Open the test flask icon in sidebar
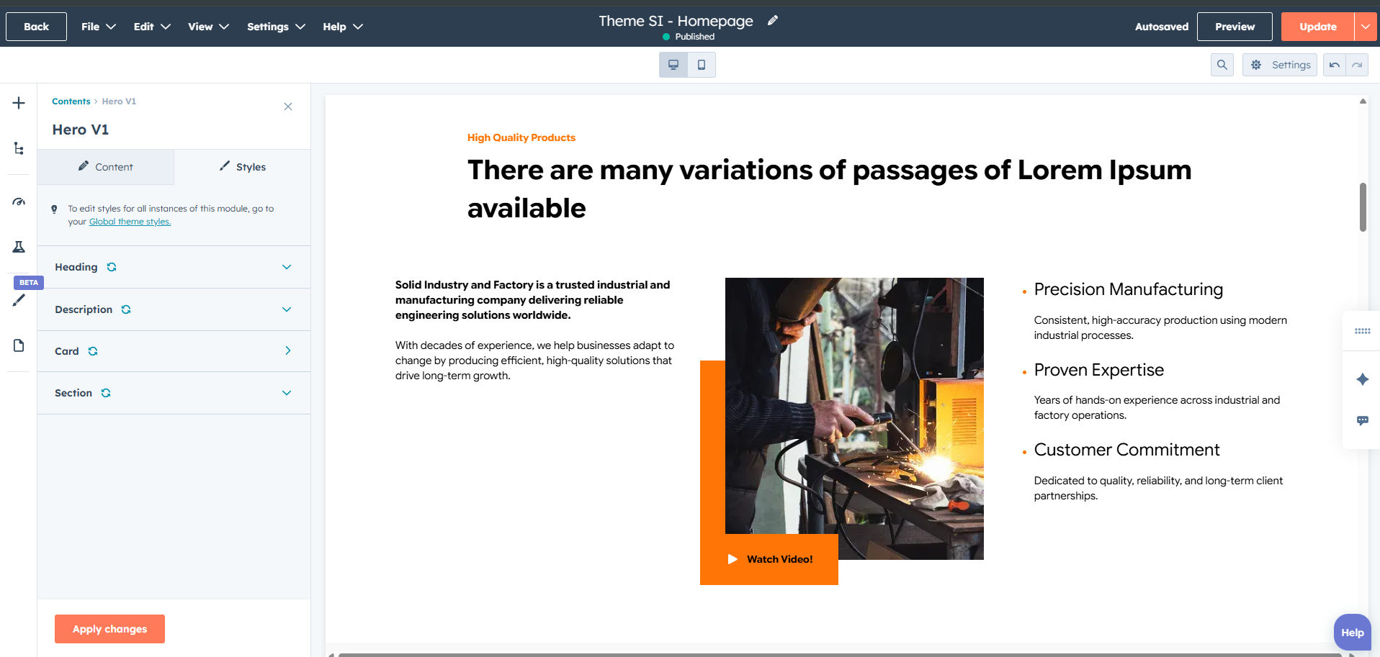1380x657 pixels. (x=19, y=247)
